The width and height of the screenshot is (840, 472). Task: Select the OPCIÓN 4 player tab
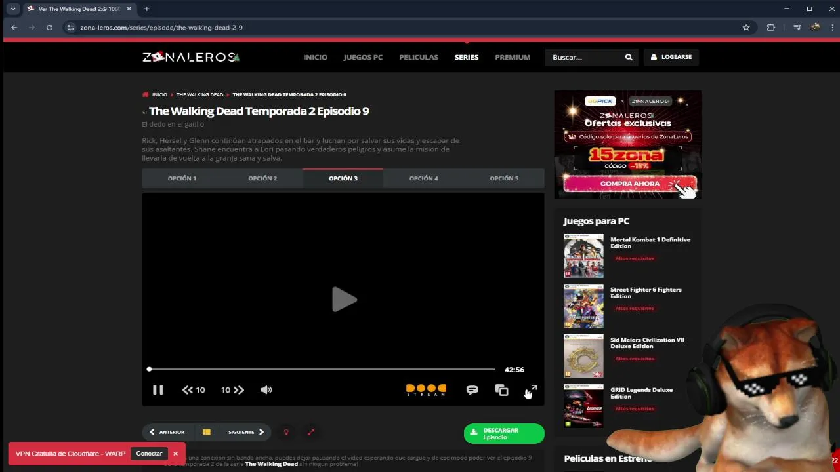(x=423, y=178)
